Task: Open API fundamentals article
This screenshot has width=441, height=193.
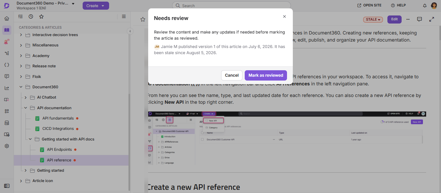Action: click(x=58, y=118)
